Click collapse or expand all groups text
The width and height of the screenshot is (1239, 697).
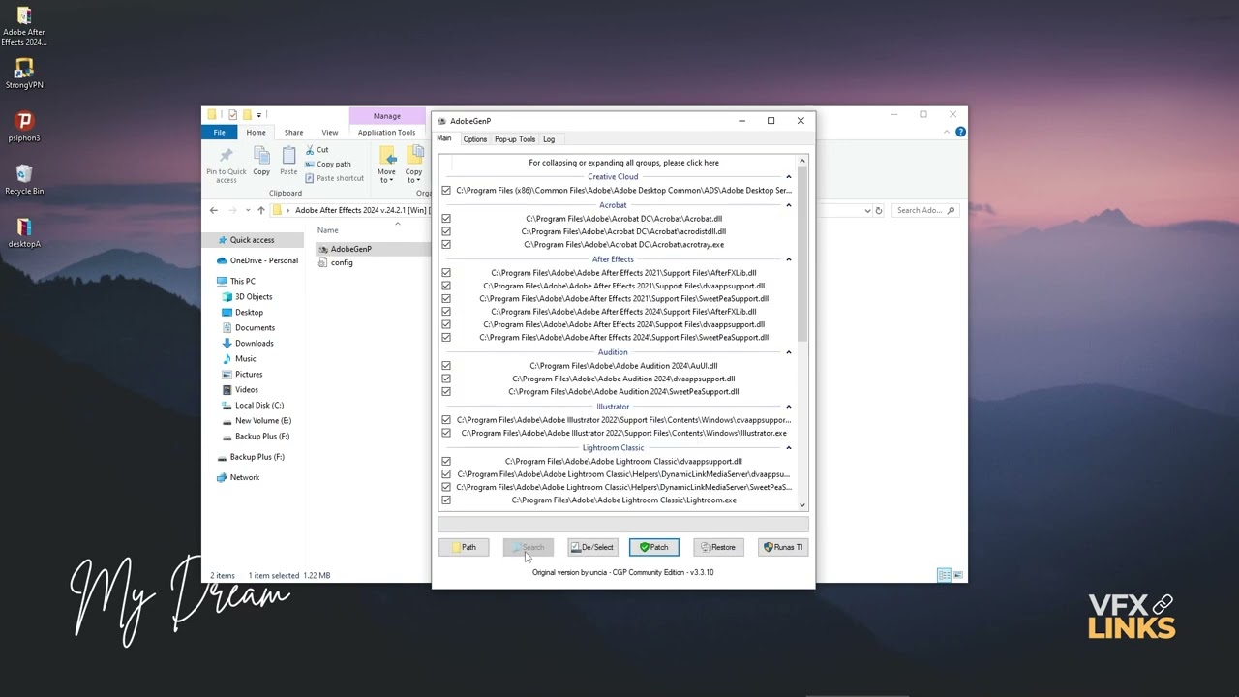tap(623, 163)
